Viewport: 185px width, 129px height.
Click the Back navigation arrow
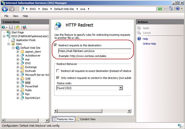tap(5, 9)
